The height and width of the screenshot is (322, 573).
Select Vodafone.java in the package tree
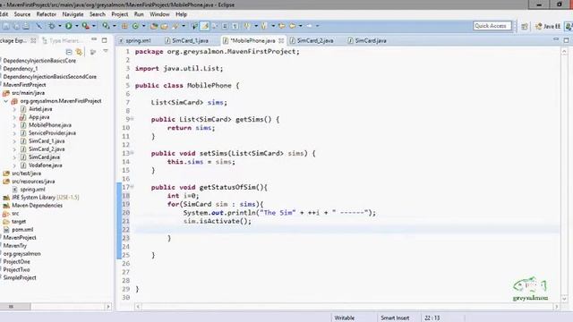click(x=46, y=165)
